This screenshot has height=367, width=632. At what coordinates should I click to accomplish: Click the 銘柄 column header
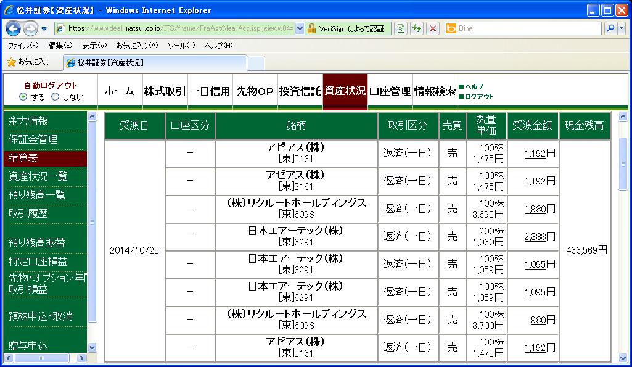(x=296, y=125)
